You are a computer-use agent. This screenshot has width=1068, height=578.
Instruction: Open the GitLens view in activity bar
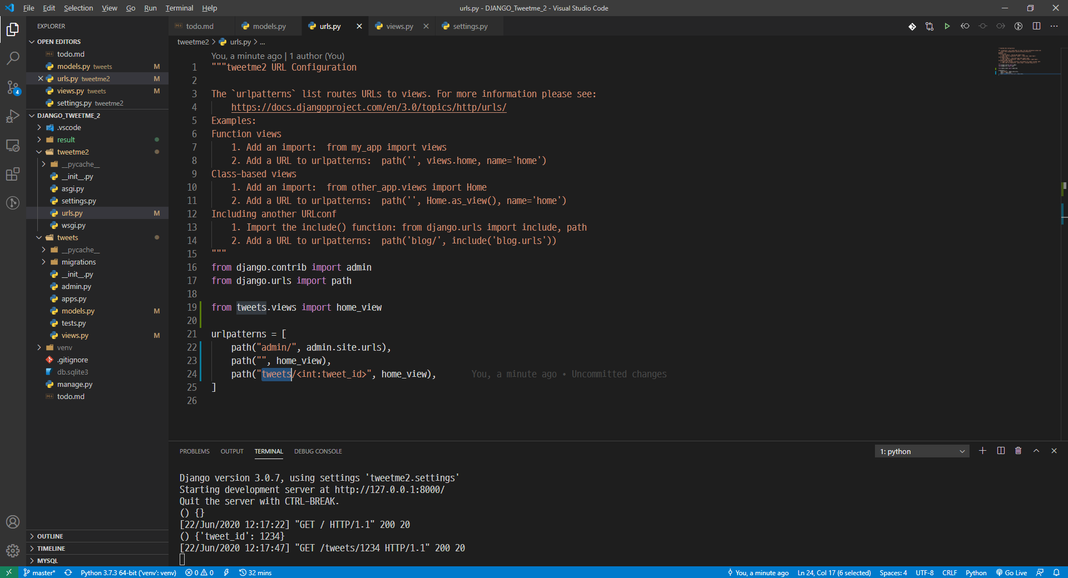pyautogui.click(x=13, y=203)
